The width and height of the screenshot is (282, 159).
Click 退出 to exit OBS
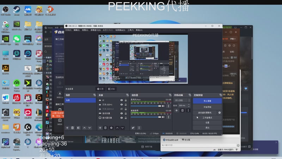point(207,128)
